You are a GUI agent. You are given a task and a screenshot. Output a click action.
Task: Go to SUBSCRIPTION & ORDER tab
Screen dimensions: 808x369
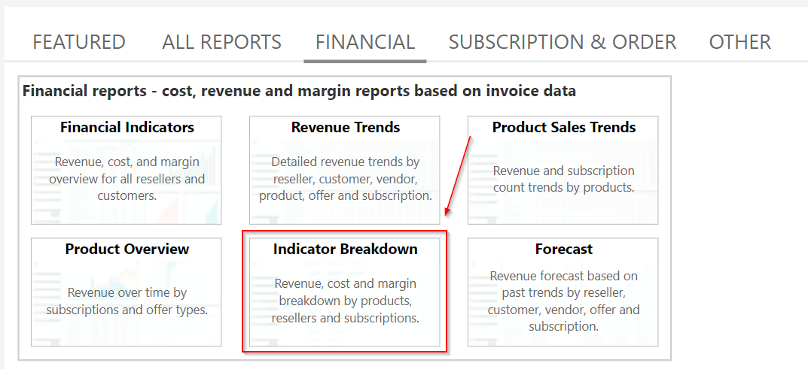pyautogui.click(x=563, y=42)
